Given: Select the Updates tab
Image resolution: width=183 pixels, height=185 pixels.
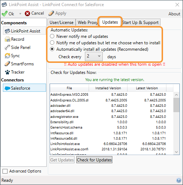Looking at the screenshot, I should pos(110,22).
